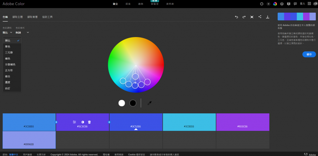The width and height of the screenshot is (318, 156).
Task: Click the lavender upper-center handle on color wheel
Action: pyautogui.click(x=135, y=77)
